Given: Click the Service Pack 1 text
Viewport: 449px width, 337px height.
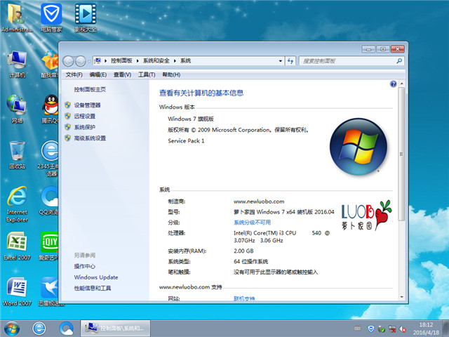Looking at the screenshot, I should click(x=186, y=140).
